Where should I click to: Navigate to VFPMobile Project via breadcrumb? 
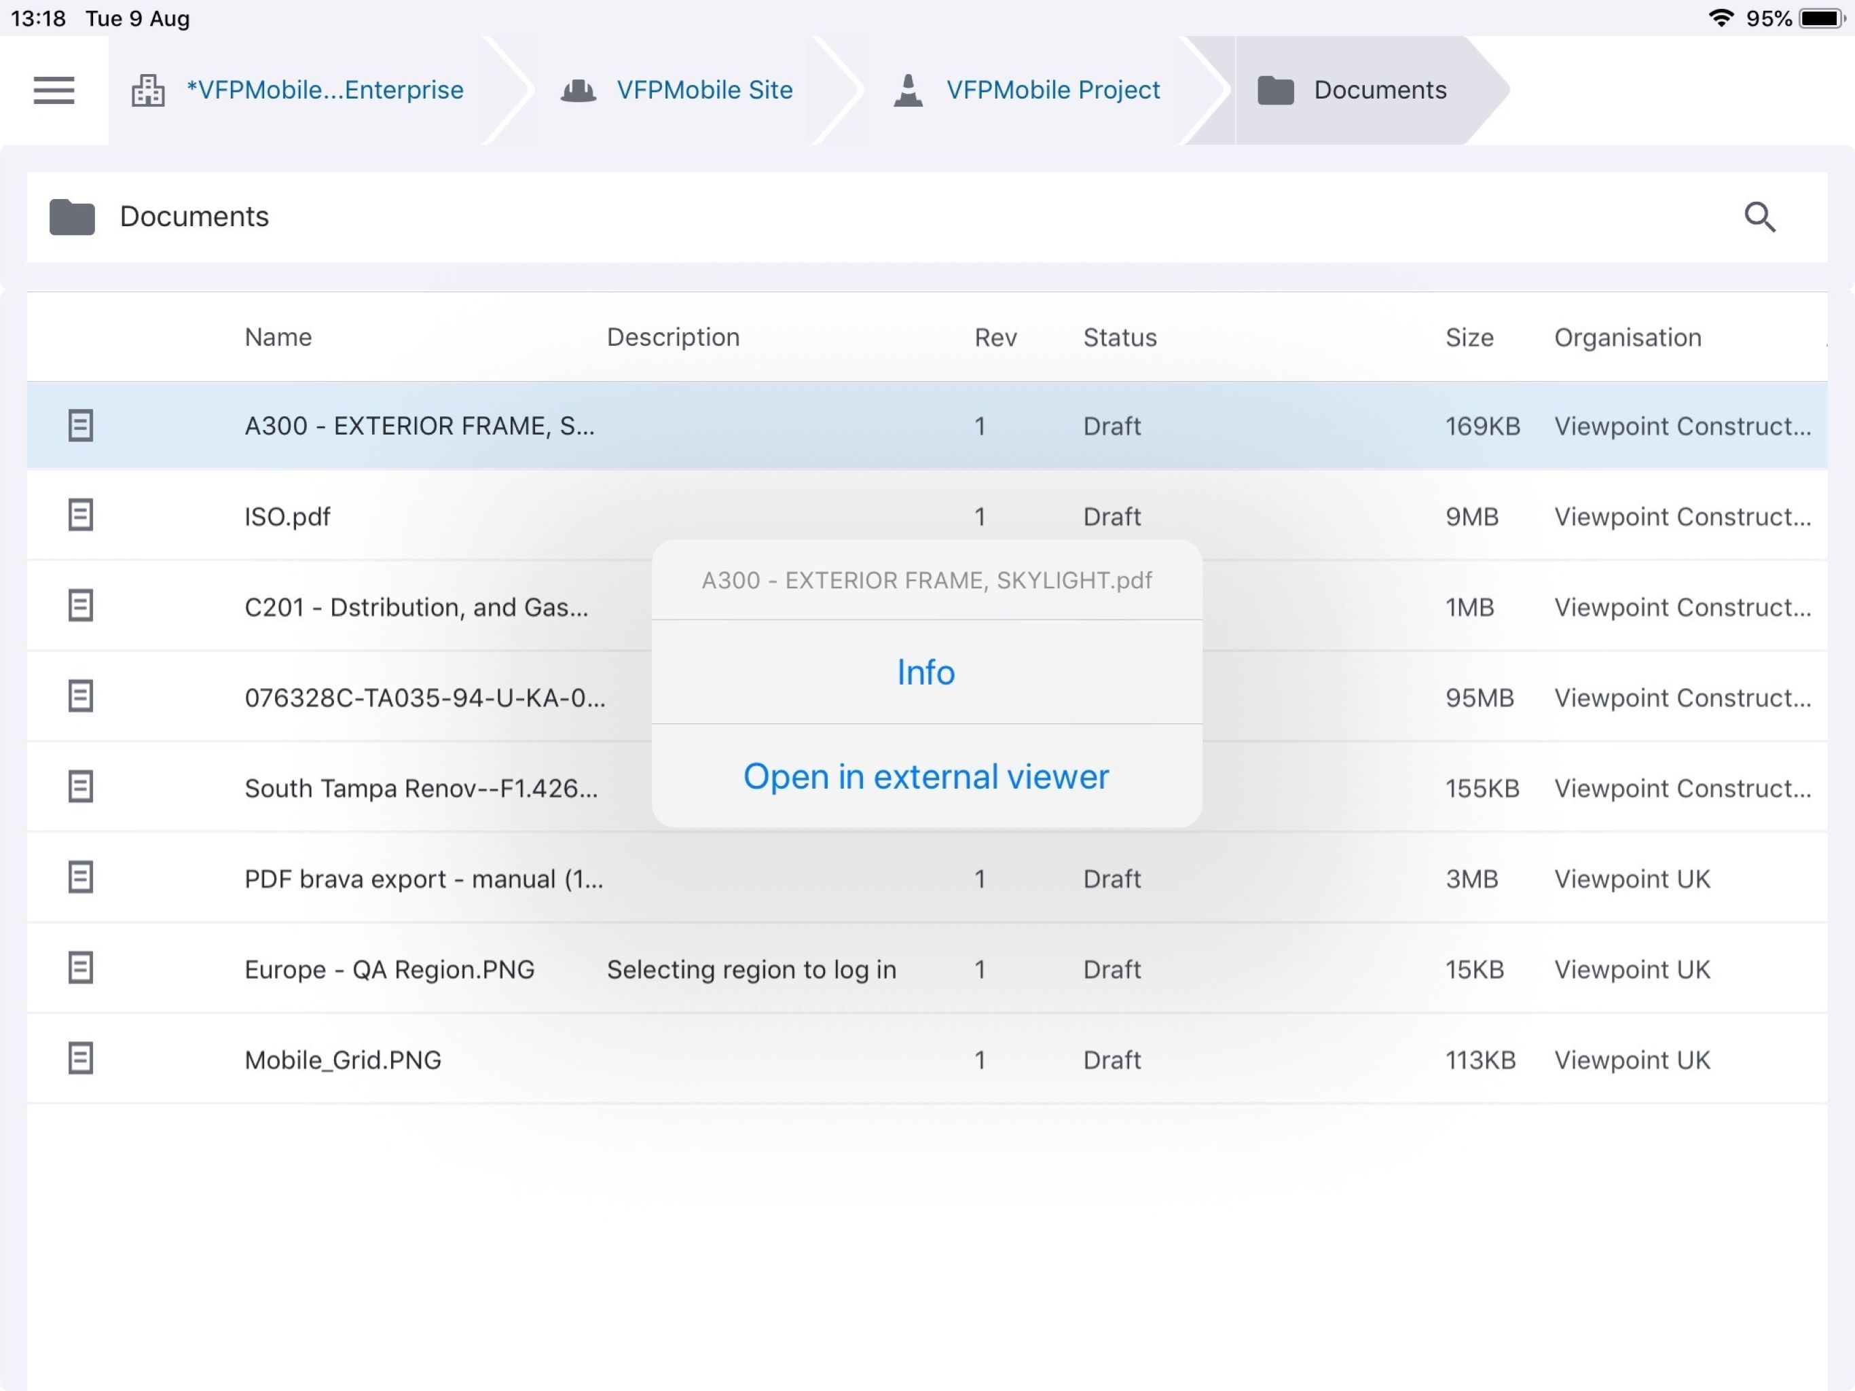point(1053,90)
